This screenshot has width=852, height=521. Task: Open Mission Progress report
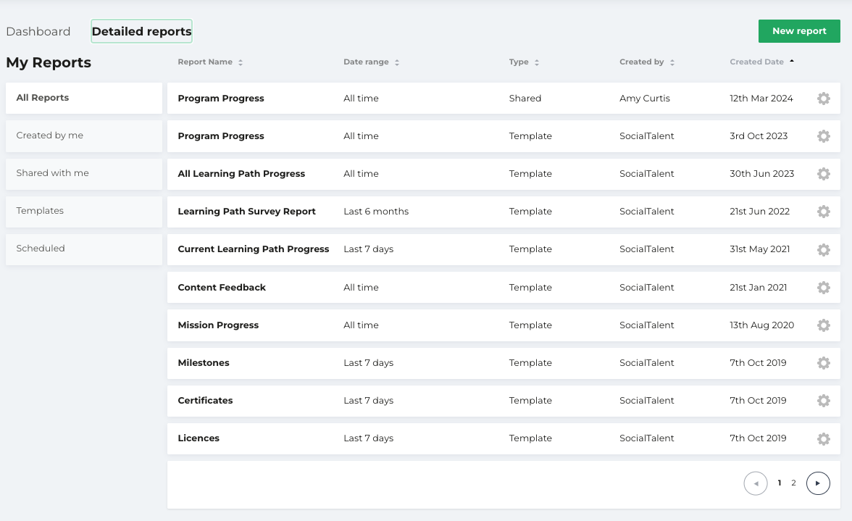(218, 325)
